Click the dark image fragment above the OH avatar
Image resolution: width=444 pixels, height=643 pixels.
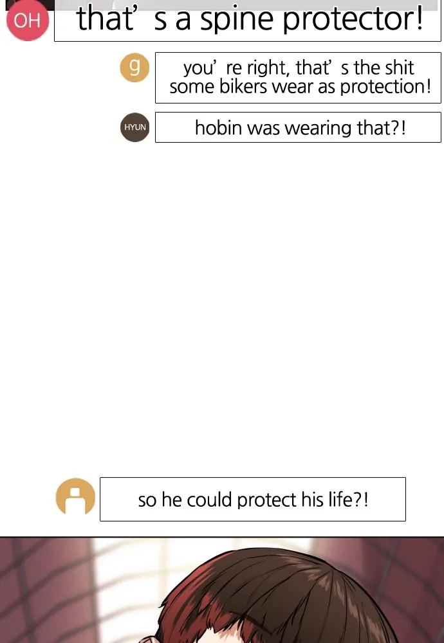click(30, 3)
